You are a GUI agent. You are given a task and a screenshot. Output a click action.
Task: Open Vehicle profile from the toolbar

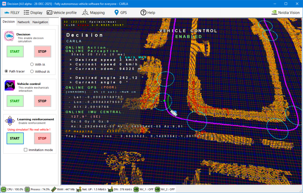49,12
